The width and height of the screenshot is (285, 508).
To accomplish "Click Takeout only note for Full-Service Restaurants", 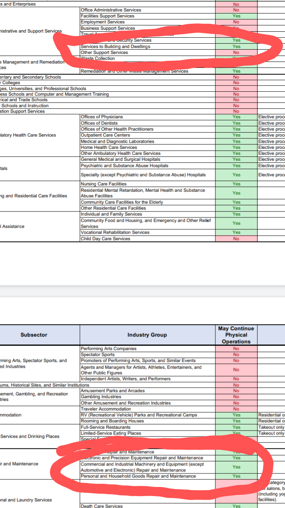I will pos(271,427).
